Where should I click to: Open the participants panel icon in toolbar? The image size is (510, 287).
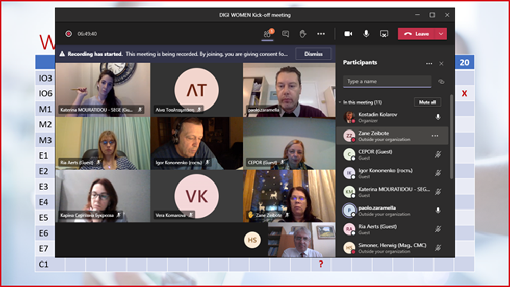[268, 34]
